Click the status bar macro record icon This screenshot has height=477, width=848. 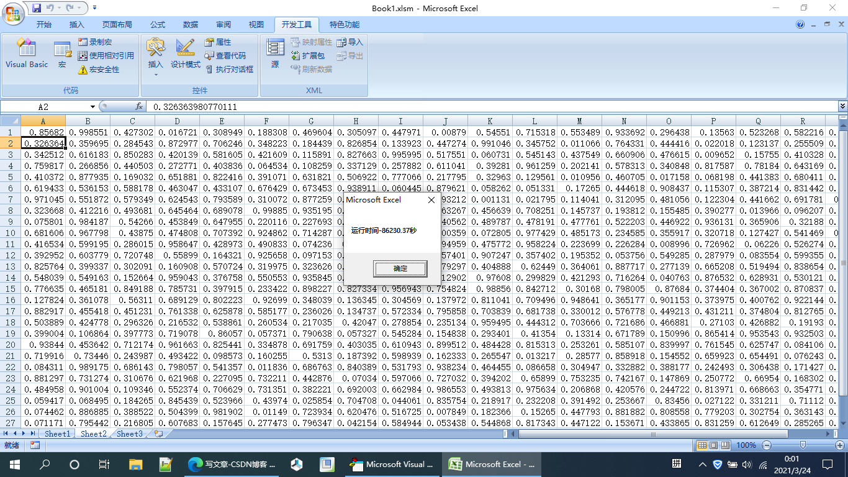35,445
